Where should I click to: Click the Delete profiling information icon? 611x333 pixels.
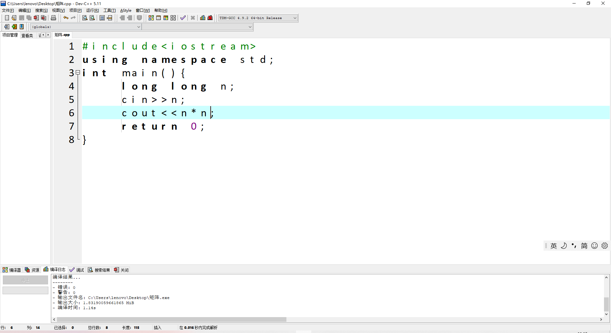pos(210,18)
